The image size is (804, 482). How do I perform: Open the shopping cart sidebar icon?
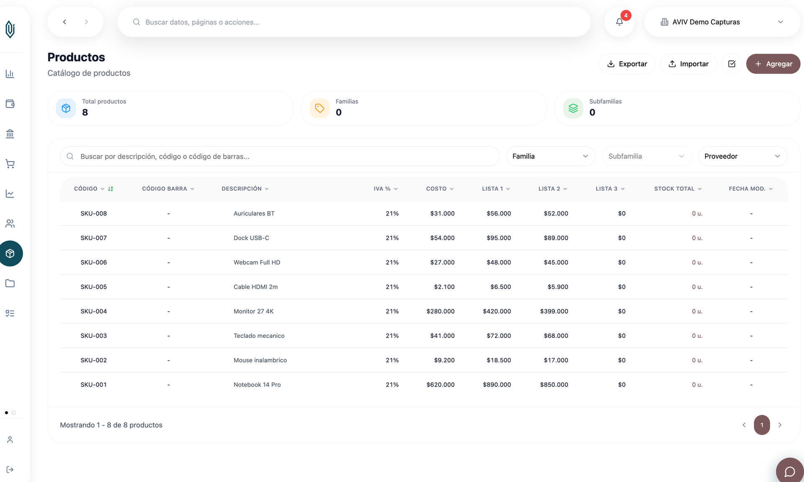coord(10,164)
